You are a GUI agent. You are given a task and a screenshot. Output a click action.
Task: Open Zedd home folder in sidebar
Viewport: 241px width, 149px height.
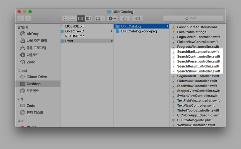click(x=38, y=62)
